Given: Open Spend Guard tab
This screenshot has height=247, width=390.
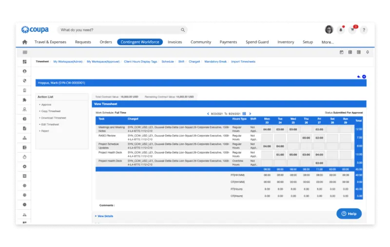Looking at the screenshot, I should pos(257,42).
